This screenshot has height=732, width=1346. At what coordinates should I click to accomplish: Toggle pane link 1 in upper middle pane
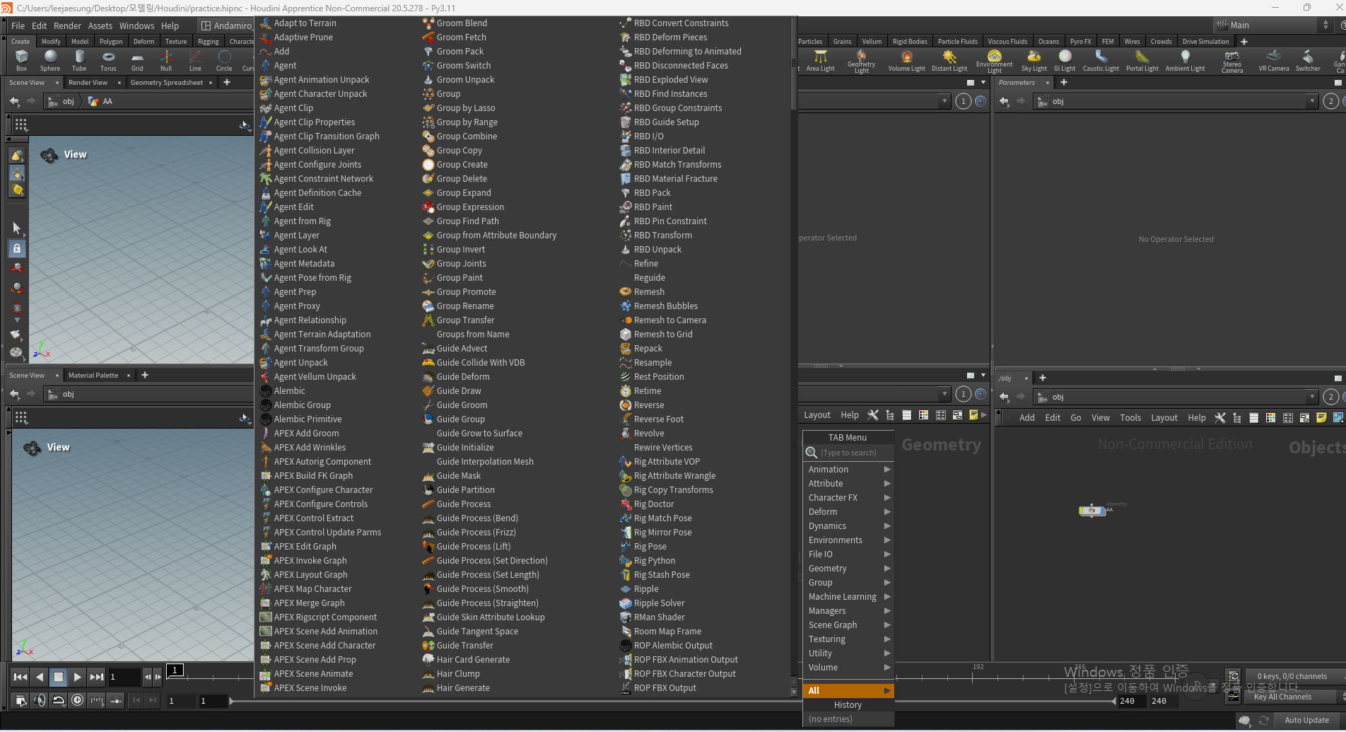point(963,101)
